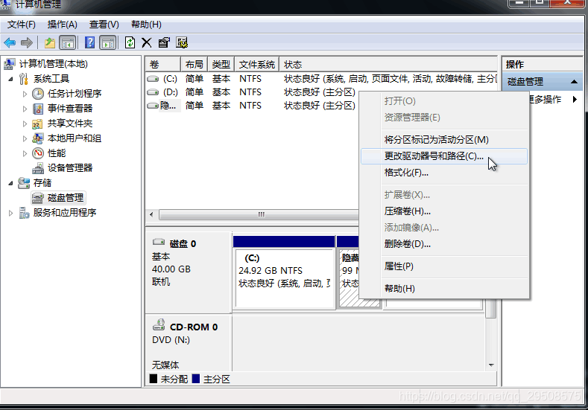Collapse the 磁盘管理 actions section arrow
The height and width of the screenshot is (410, 588).
click(x=574, y=82)
